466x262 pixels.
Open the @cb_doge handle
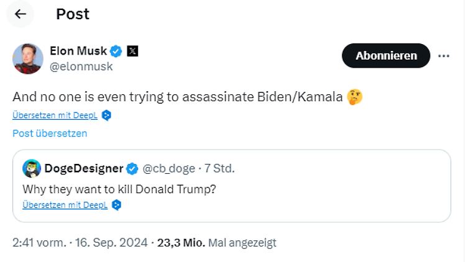coord(169,169)
